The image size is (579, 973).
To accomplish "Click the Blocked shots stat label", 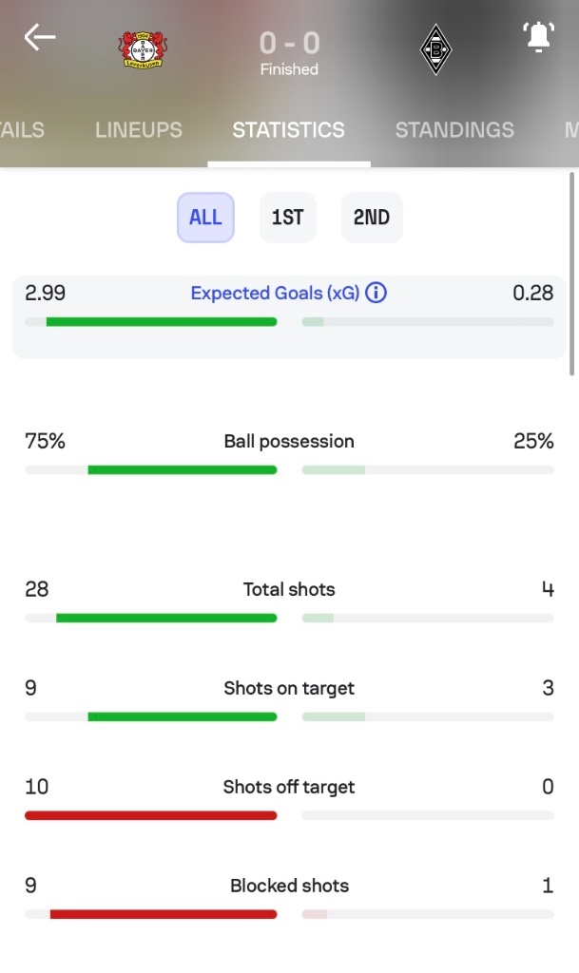I will (289, 886).
